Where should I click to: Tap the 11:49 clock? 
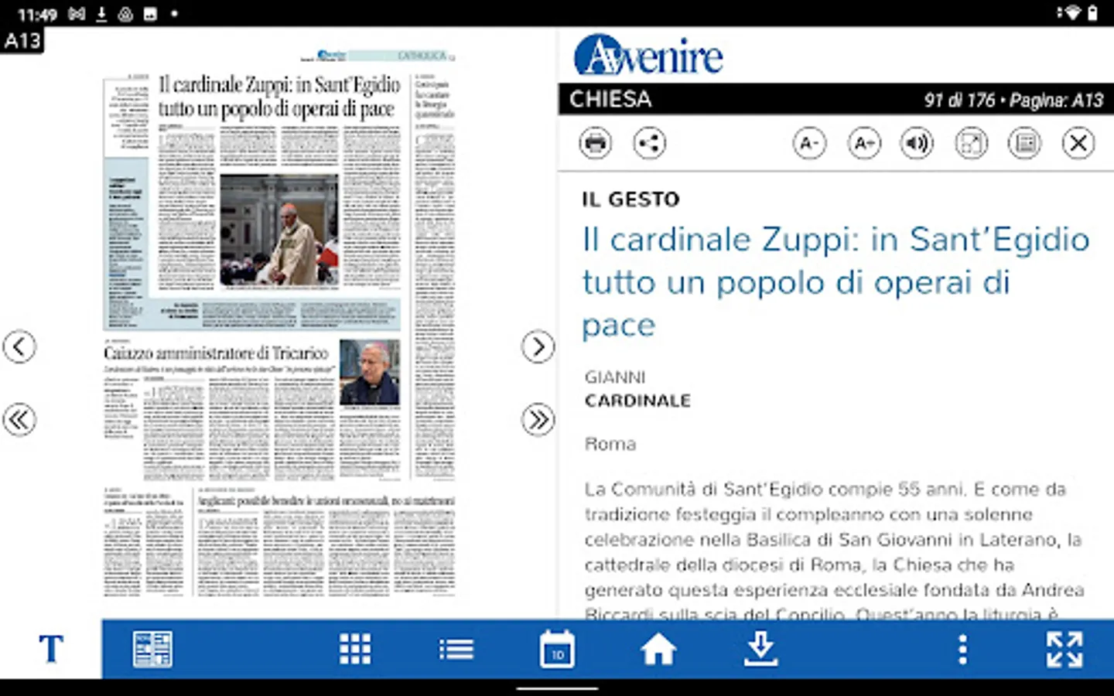click(x=37, y=14)
